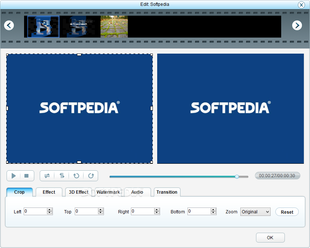Click the Left crop value field

(36, 211)
